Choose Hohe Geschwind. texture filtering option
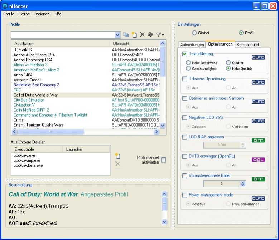 pos(188,62)
